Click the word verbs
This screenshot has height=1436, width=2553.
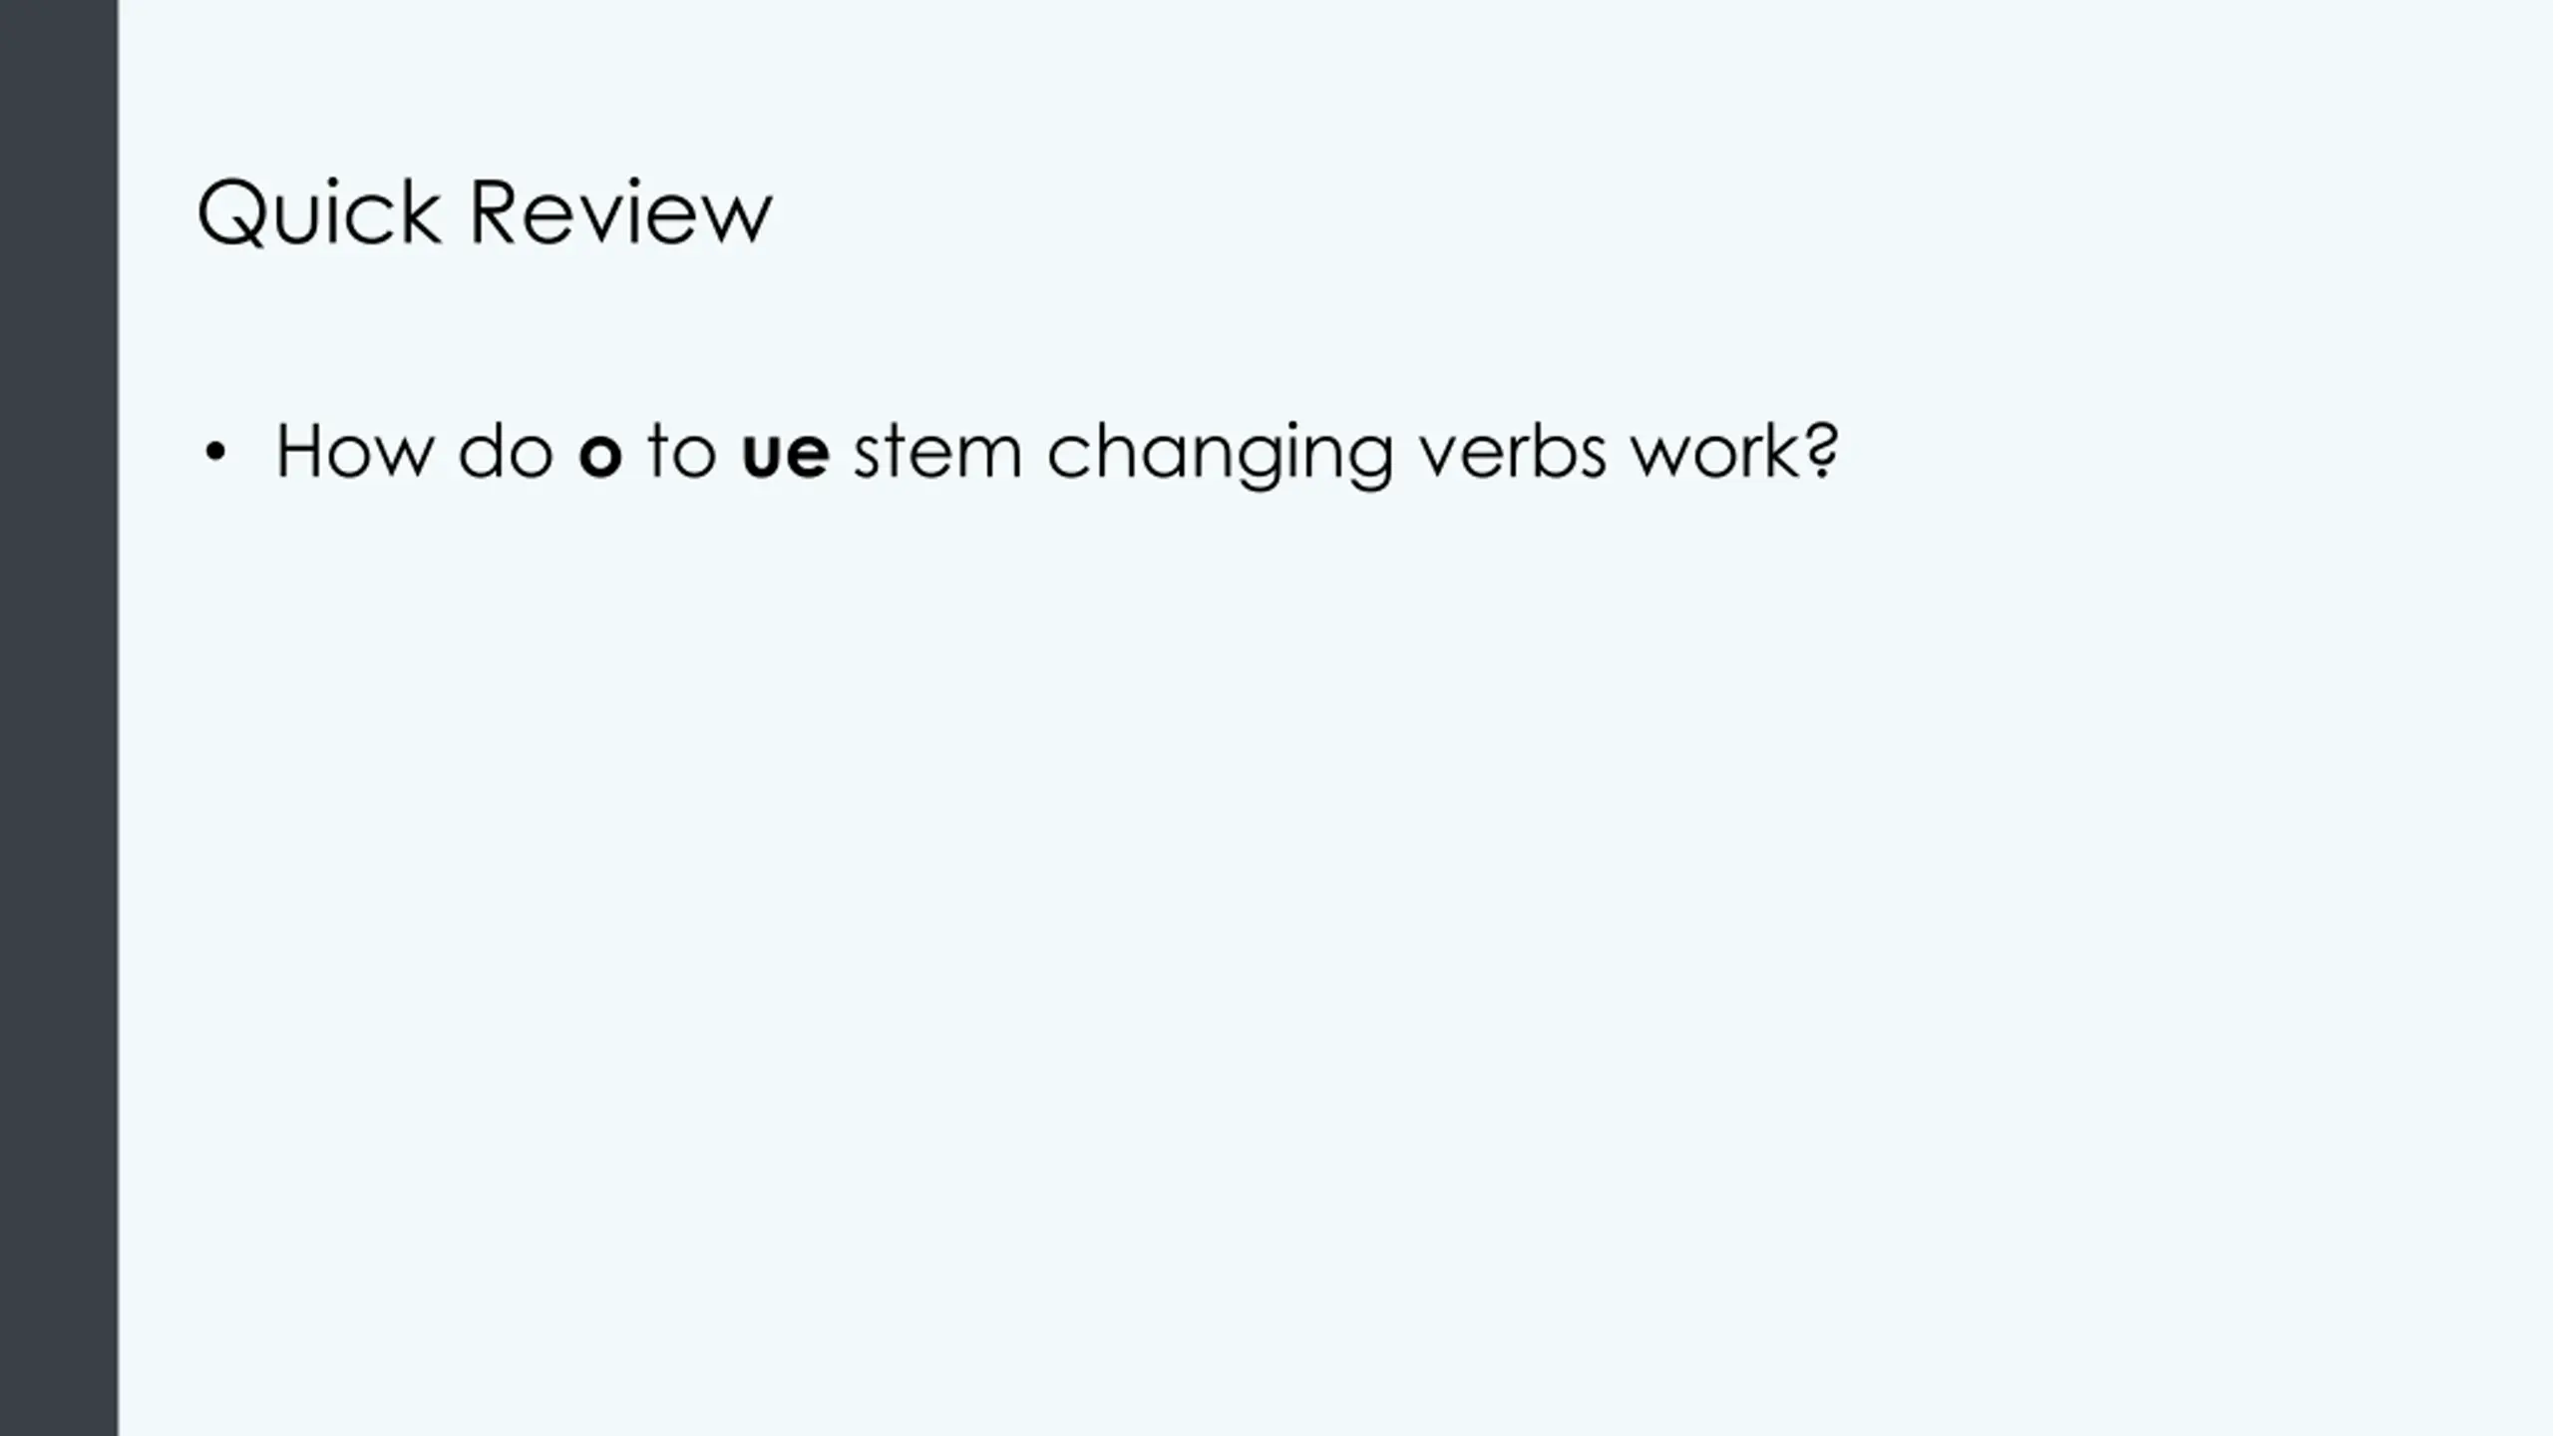point(1513,451)
